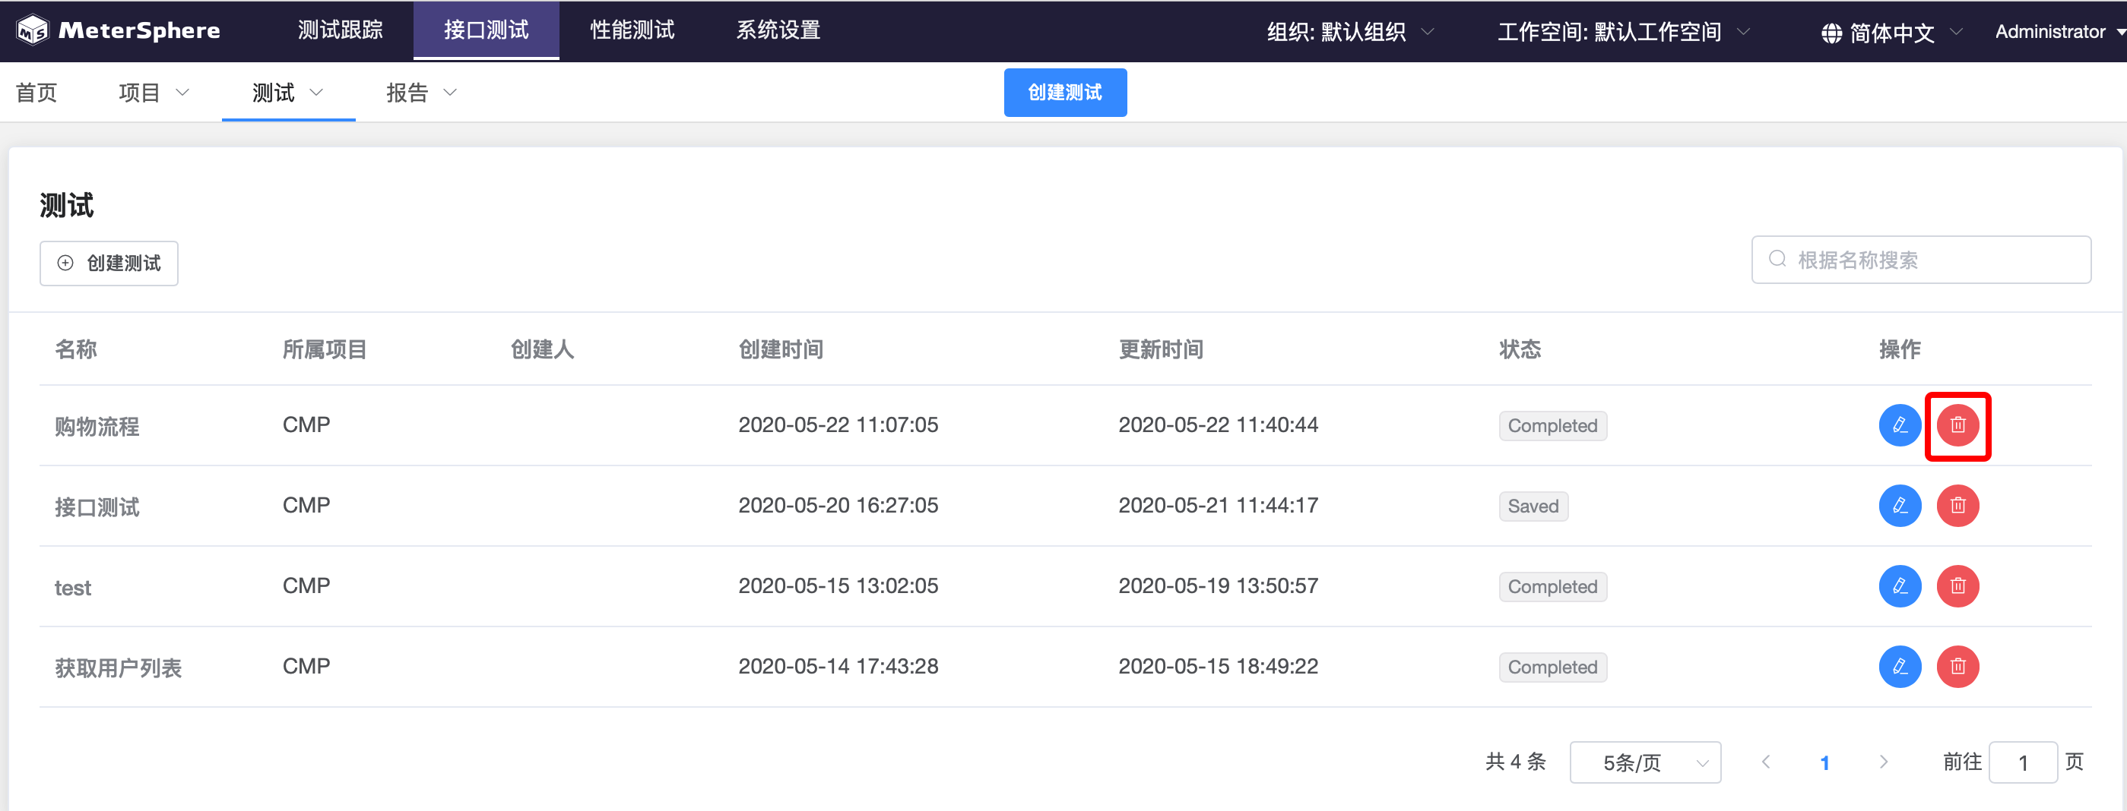Open the 5条/页 page size dropdown
2127x811 pixels.
[1645, 762]
